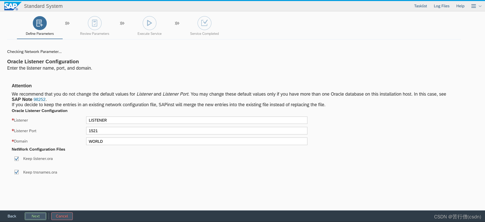
Task: Expand the menu dropdown chevron
Action: (480, 6)
